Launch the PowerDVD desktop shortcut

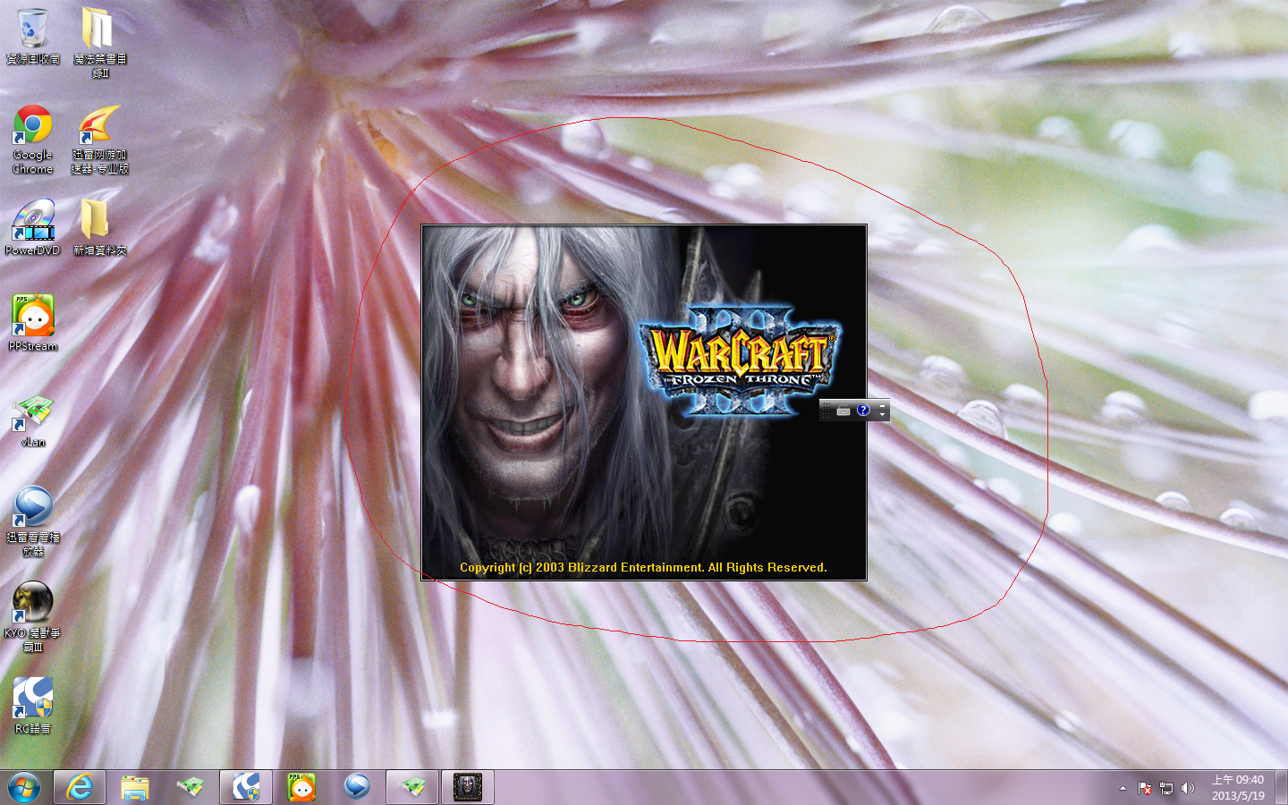coord(33,221)
